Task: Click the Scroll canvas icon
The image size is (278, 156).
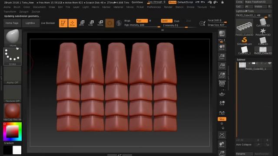Action: 222,47
